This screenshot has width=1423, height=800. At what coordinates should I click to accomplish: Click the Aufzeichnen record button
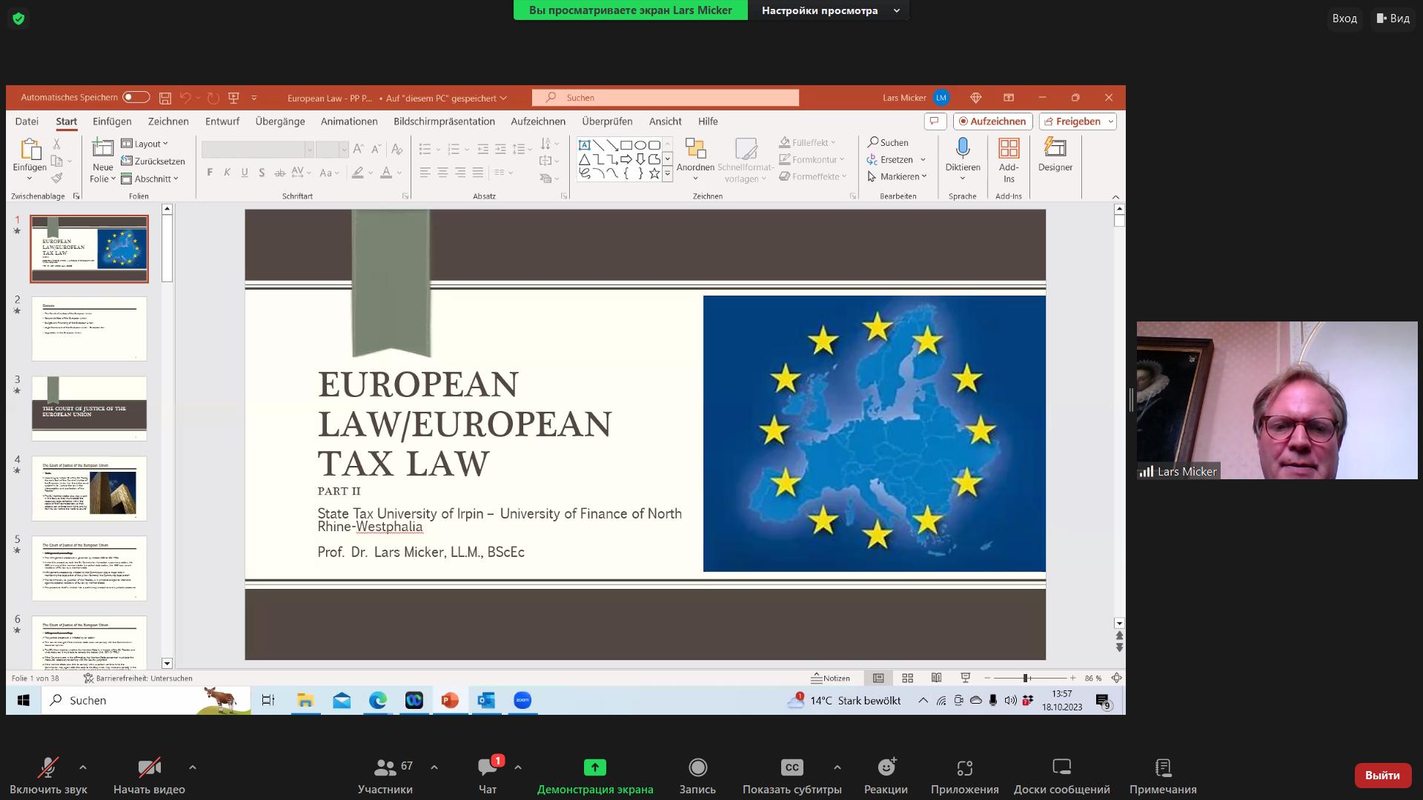click(x=992, y=121)
